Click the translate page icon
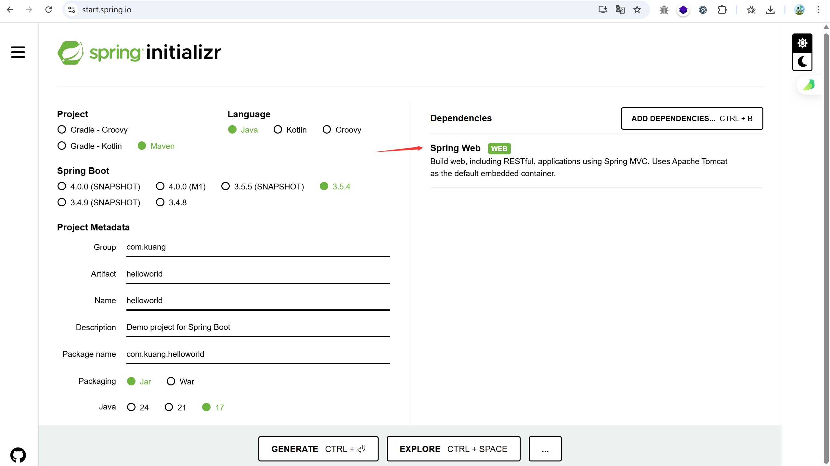Screen dimensions: 830x466 620,10
